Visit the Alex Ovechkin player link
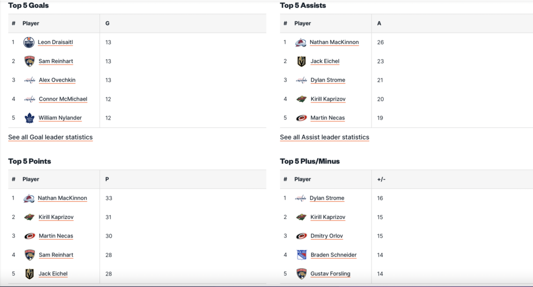 (x=57, y=80)
